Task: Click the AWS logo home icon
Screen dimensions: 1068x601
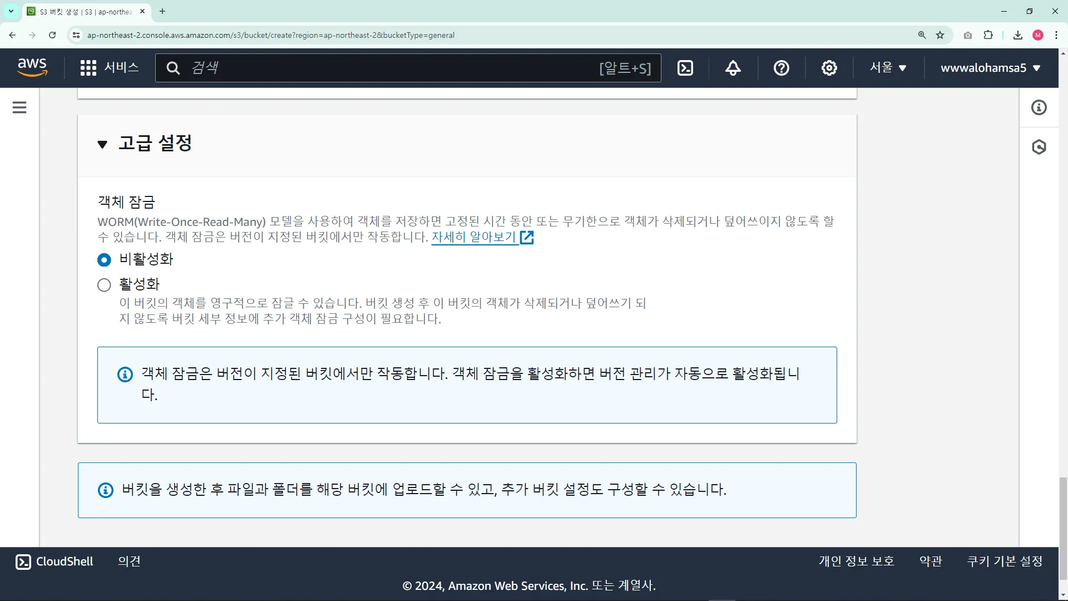Action: [32, 67]
